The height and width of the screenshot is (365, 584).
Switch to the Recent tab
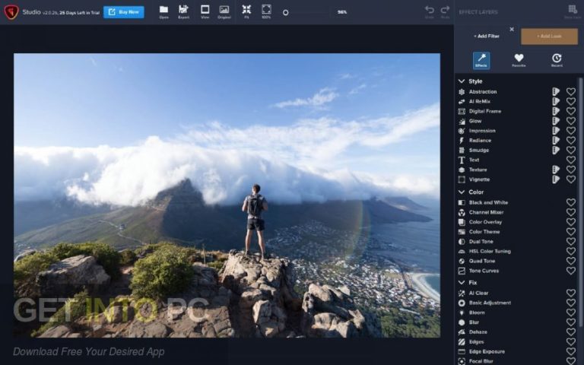tap(557, 60)
